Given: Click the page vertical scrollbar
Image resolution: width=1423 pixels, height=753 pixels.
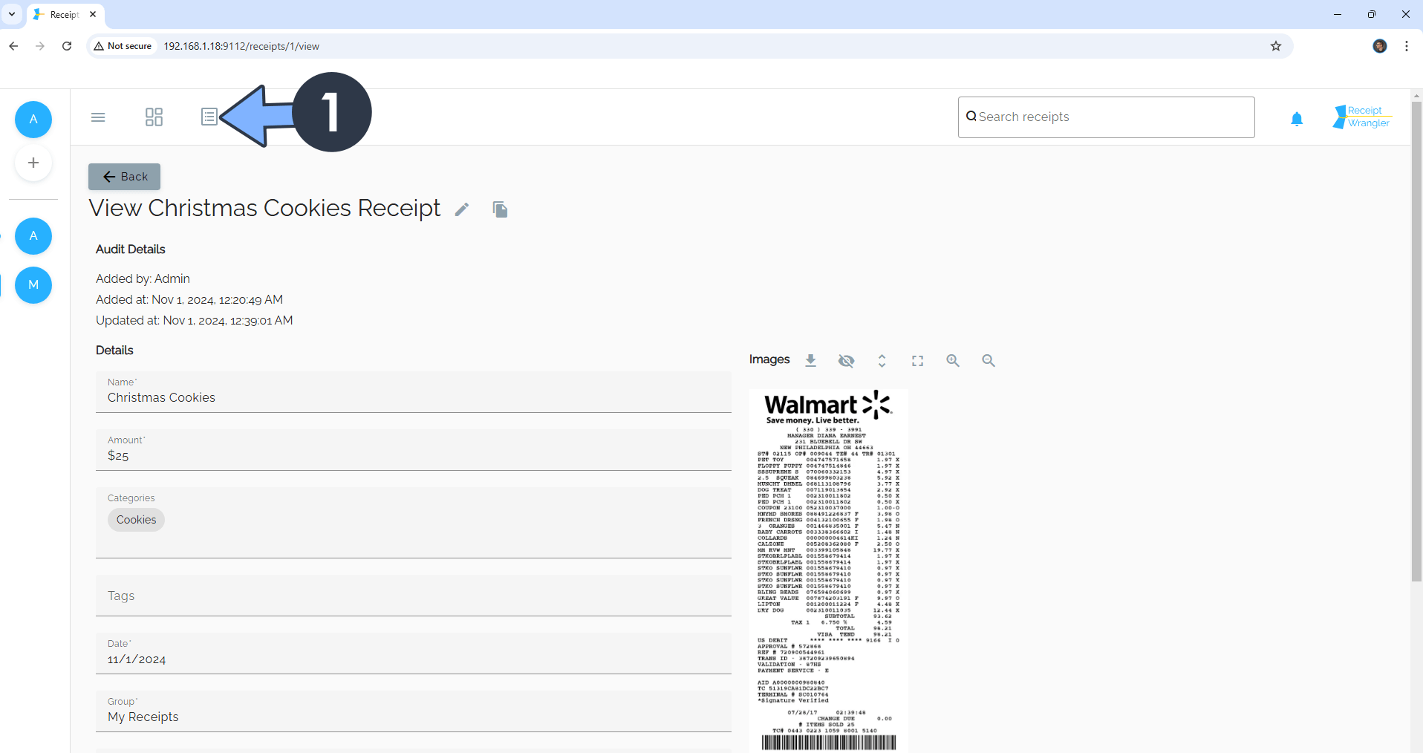Looking at the screenshot, I should pyautogui.click(x=1416, y=342).
